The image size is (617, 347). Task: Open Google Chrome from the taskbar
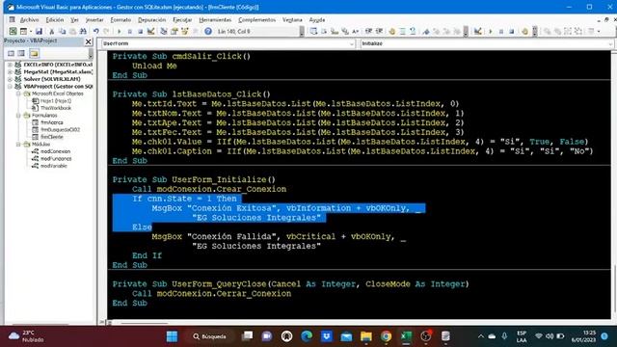point(386,336)
